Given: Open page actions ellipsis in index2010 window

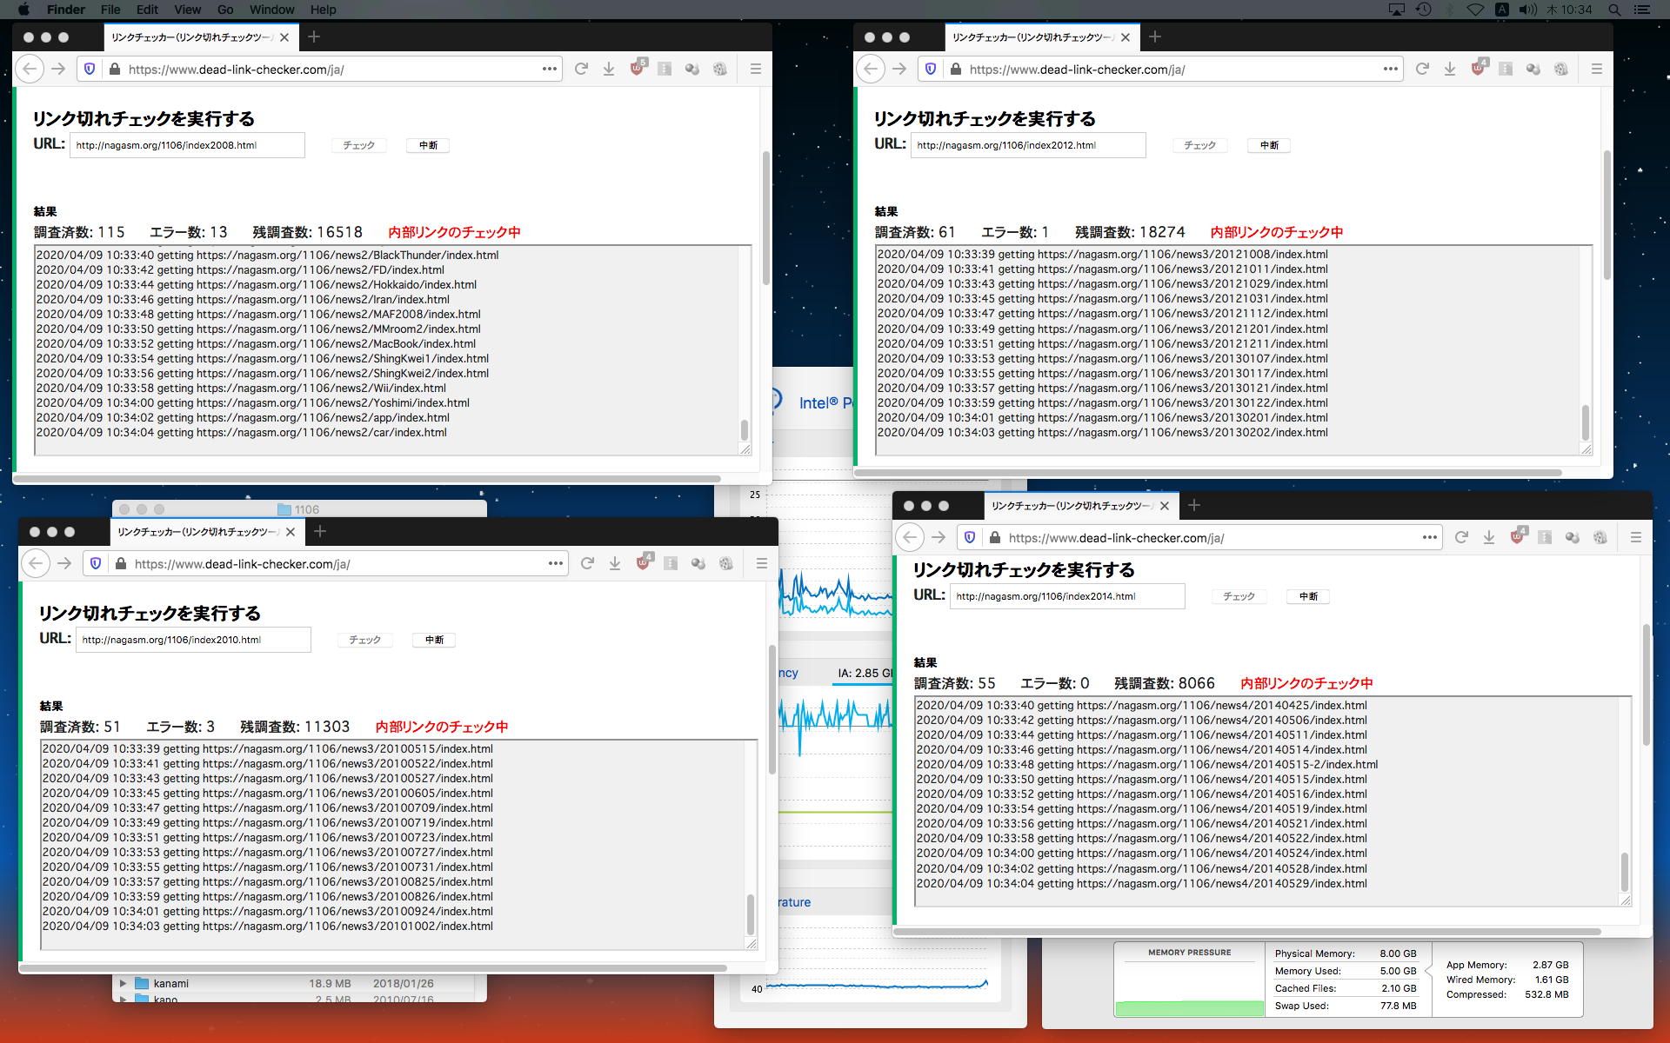Looking at the screenshot, I should (x=556, y=563).
